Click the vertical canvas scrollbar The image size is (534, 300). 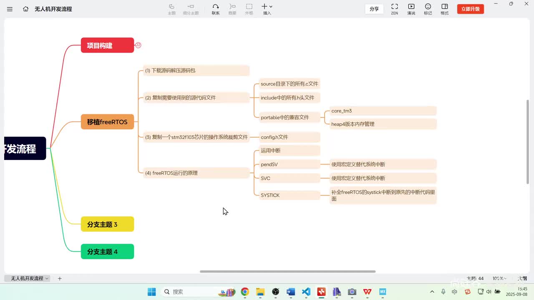pos(527,142)
